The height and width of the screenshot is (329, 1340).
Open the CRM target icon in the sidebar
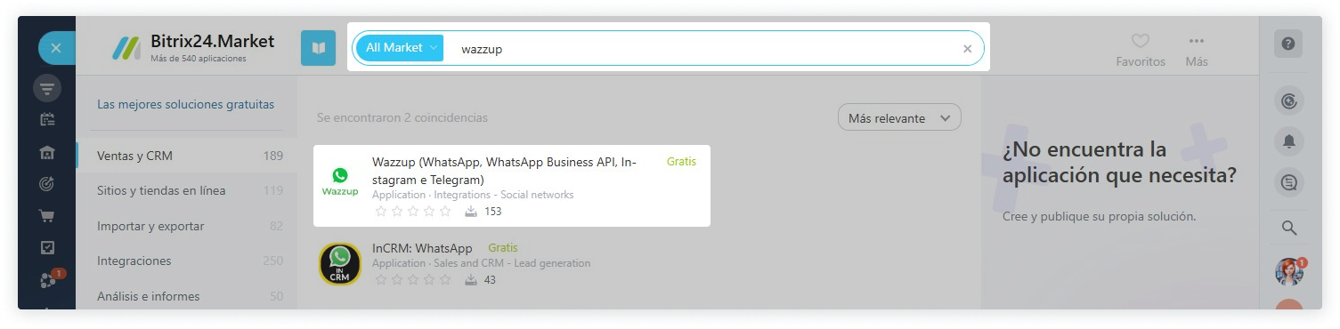[47, 184]
